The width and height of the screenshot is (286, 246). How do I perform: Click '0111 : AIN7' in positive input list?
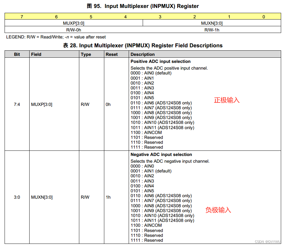point(161,108)
